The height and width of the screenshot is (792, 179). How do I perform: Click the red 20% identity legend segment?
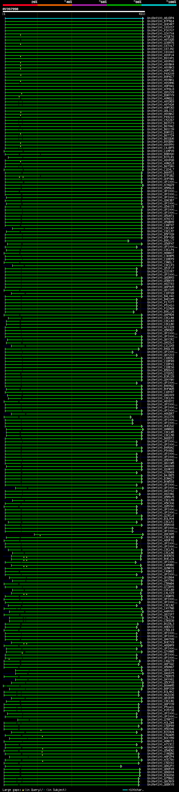20,5
